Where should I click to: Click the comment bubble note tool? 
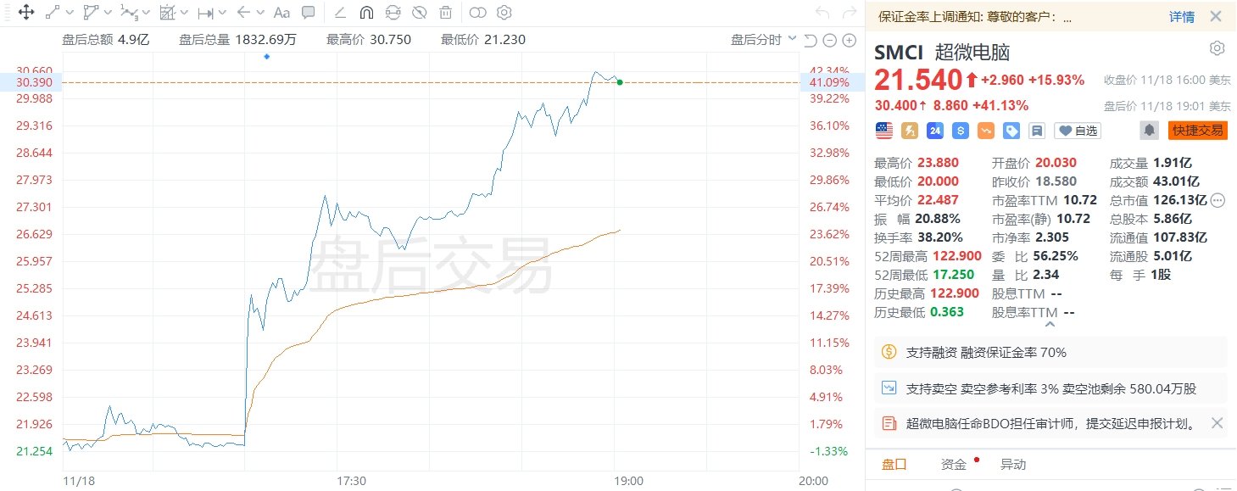point(309,13)
